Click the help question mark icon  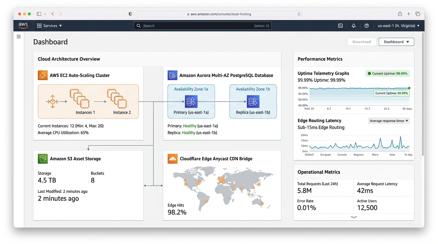coord(366,26)
